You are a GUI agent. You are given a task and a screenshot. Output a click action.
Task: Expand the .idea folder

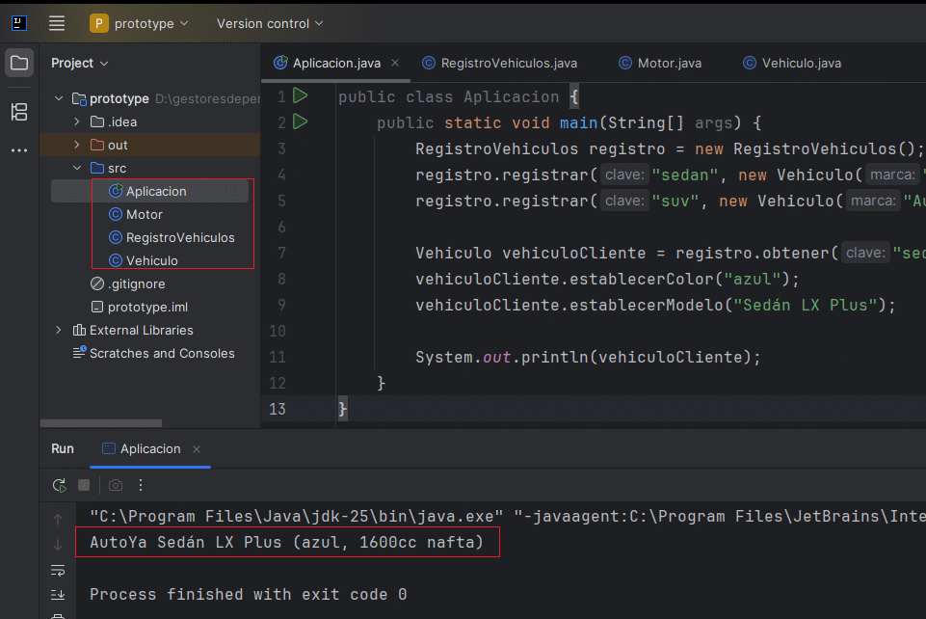(77, 121)
